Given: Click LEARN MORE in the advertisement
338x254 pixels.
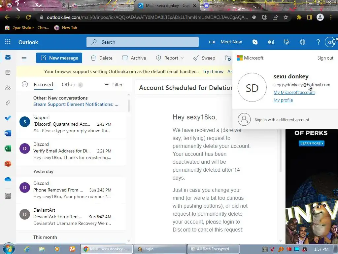Looking at the screenshot, I should coord(312,144).
